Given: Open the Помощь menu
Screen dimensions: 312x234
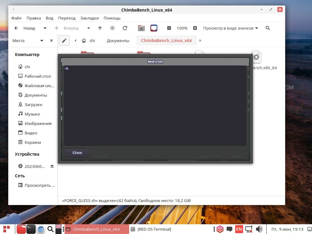Looking at the screenshot, I should point(112,18).
